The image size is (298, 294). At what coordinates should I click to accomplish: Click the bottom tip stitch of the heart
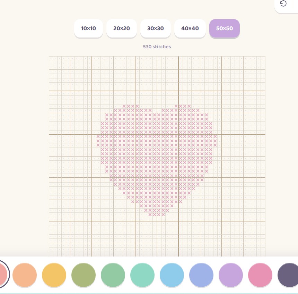pos(157,215)
